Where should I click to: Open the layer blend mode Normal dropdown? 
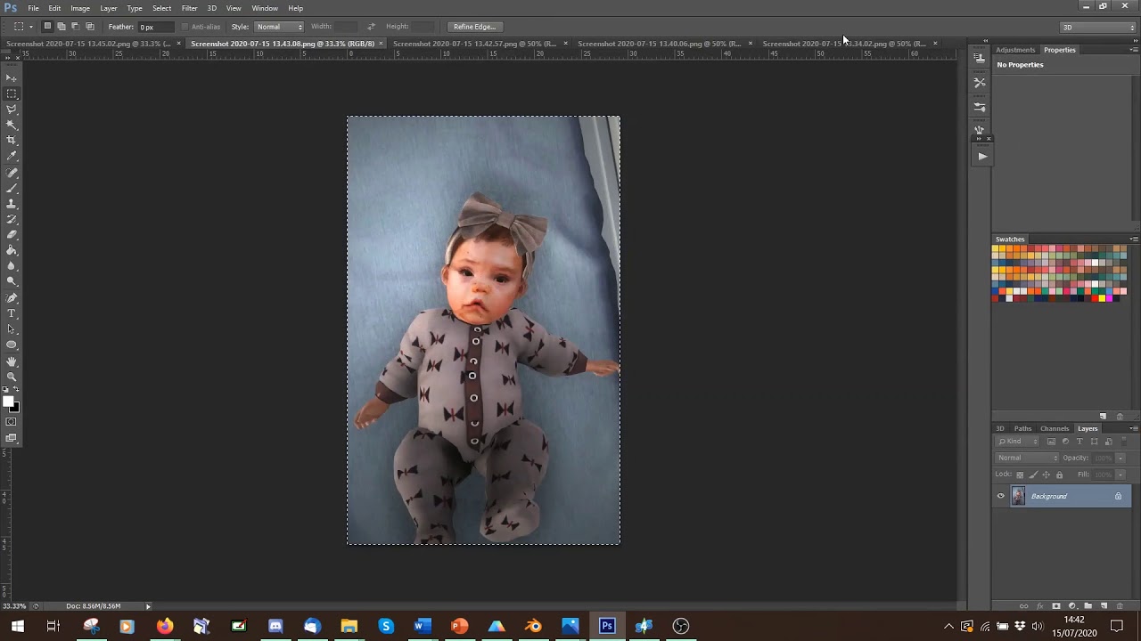tap(1027, 458)
